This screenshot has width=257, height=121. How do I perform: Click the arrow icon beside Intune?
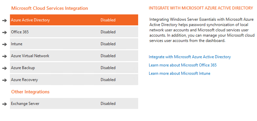pyautogui.click(x=5, y=44)
